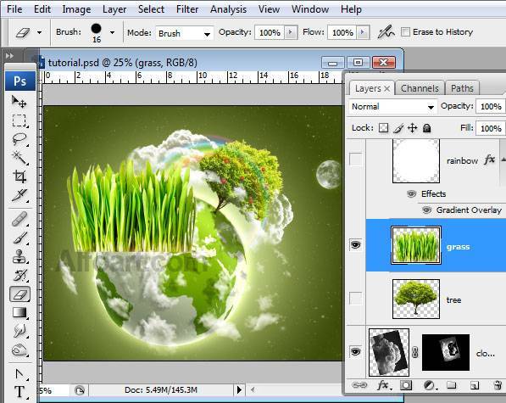This screenshot has width=506, height=403.
Task: Select the History Brush tool
Action: 19,276
